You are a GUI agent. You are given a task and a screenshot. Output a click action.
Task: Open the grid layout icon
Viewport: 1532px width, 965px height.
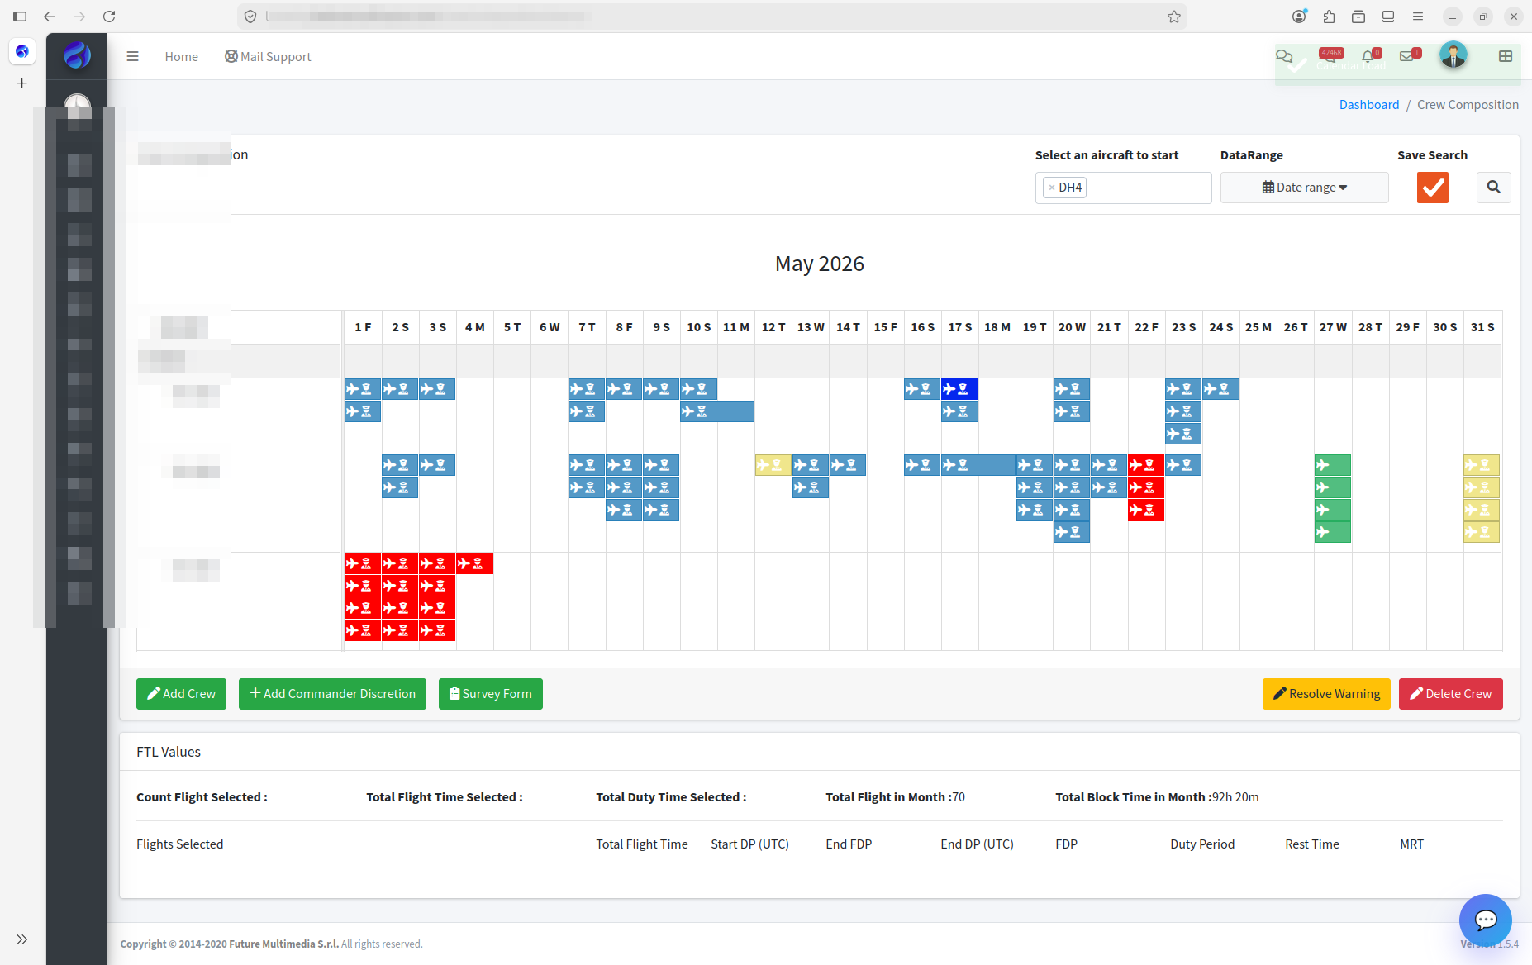click(1506, 56)
